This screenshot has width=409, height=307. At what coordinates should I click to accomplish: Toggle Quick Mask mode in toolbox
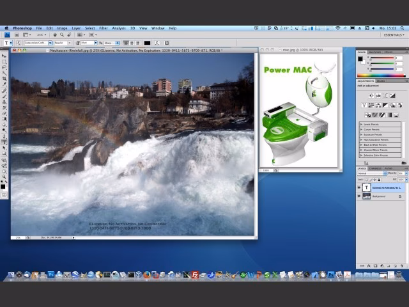pyautogui.click(x=4, y=194)
